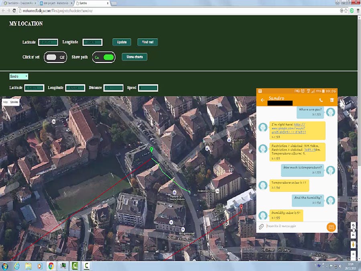Enable the Click n' set toggle
This screenshot has height=271, width=361.
(54, 57)
